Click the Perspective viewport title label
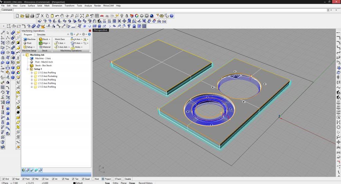 coord(101,30)
